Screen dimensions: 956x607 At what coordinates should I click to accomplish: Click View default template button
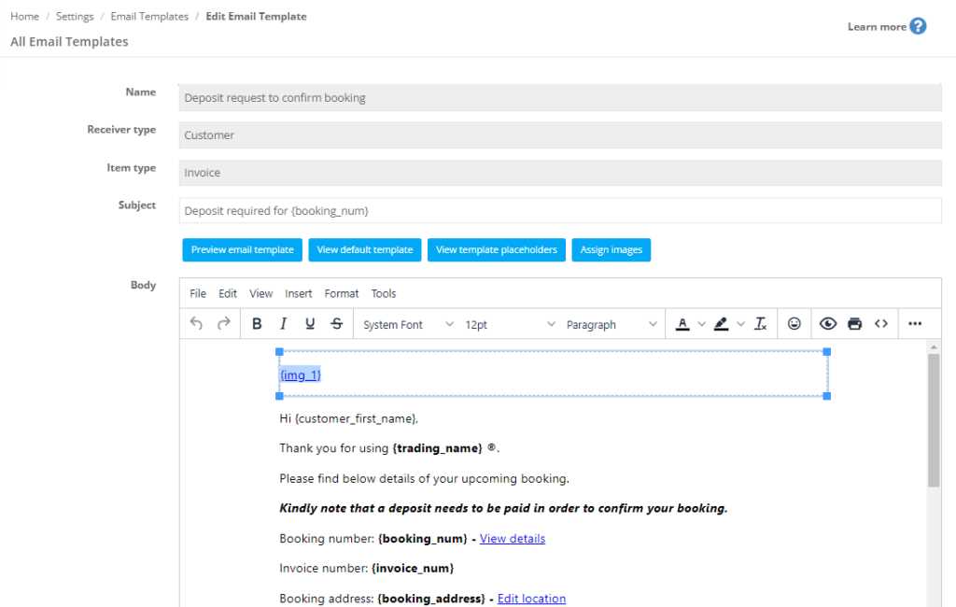(x=365, y=249)
